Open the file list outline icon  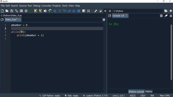pyautogui.click(x=21, y=11)
